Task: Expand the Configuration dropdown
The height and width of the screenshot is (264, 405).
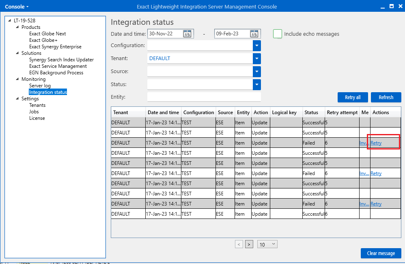Action: click(256, 45)
